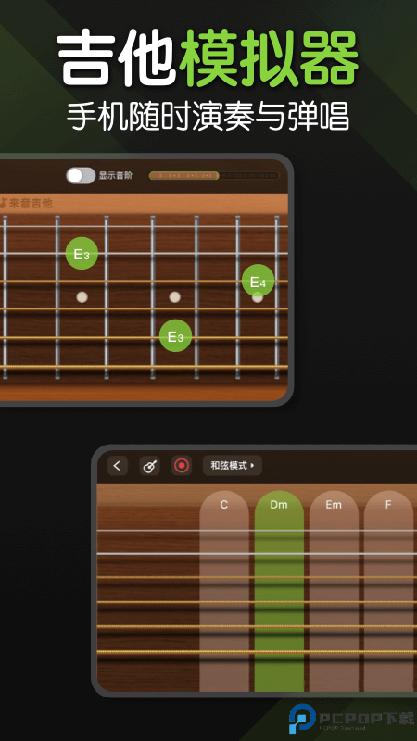417x741 pixels.
Task: Tap the left fretboard inlay dot
Action: (82, 296)
